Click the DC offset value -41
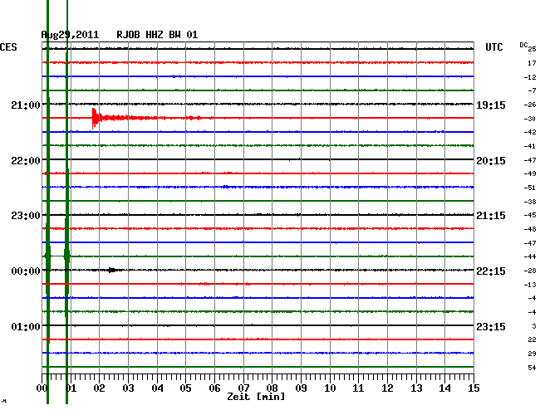The width and height of the screenshot is (540, 410). [530, 146]
